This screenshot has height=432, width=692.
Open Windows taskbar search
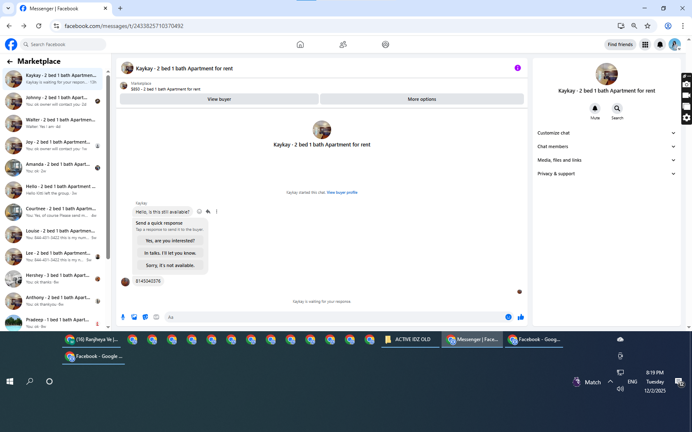(30, 381)
